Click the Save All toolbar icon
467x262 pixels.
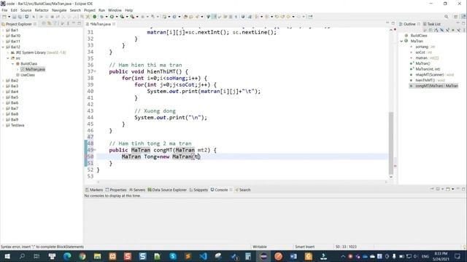click(x=20, y=17)
